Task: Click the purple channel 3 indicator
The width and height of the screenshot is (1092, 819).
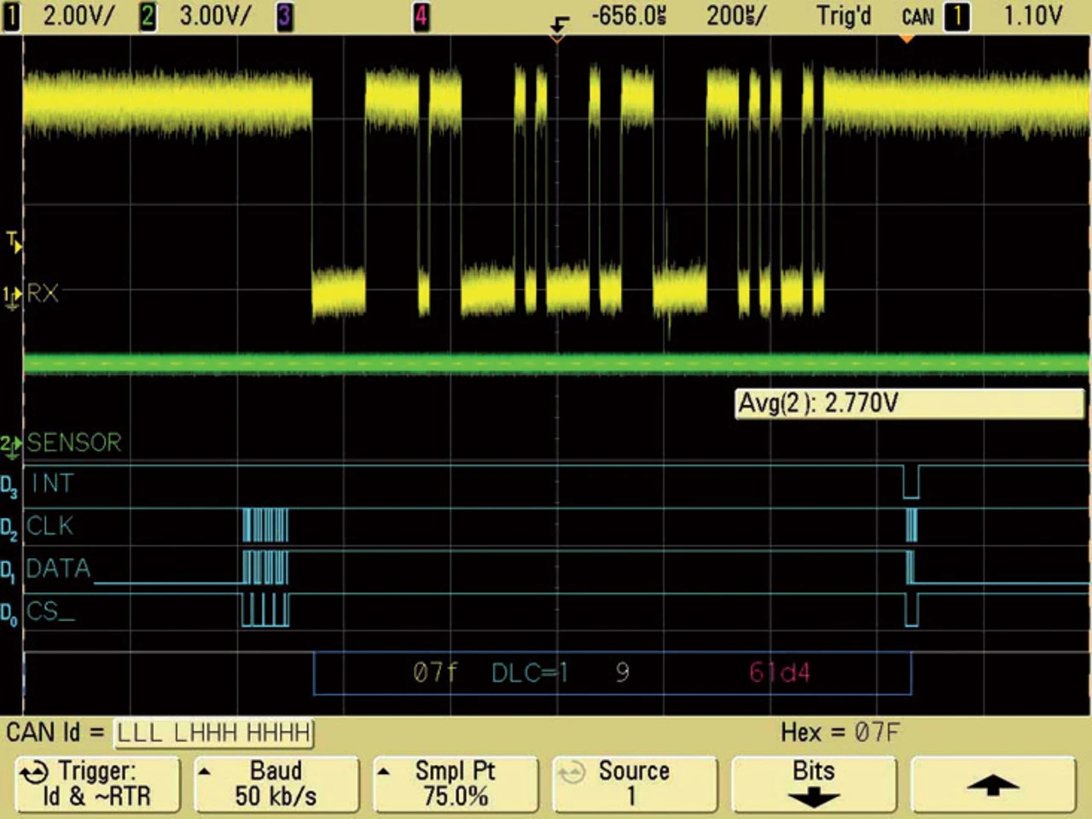Action: pos(284,16)
